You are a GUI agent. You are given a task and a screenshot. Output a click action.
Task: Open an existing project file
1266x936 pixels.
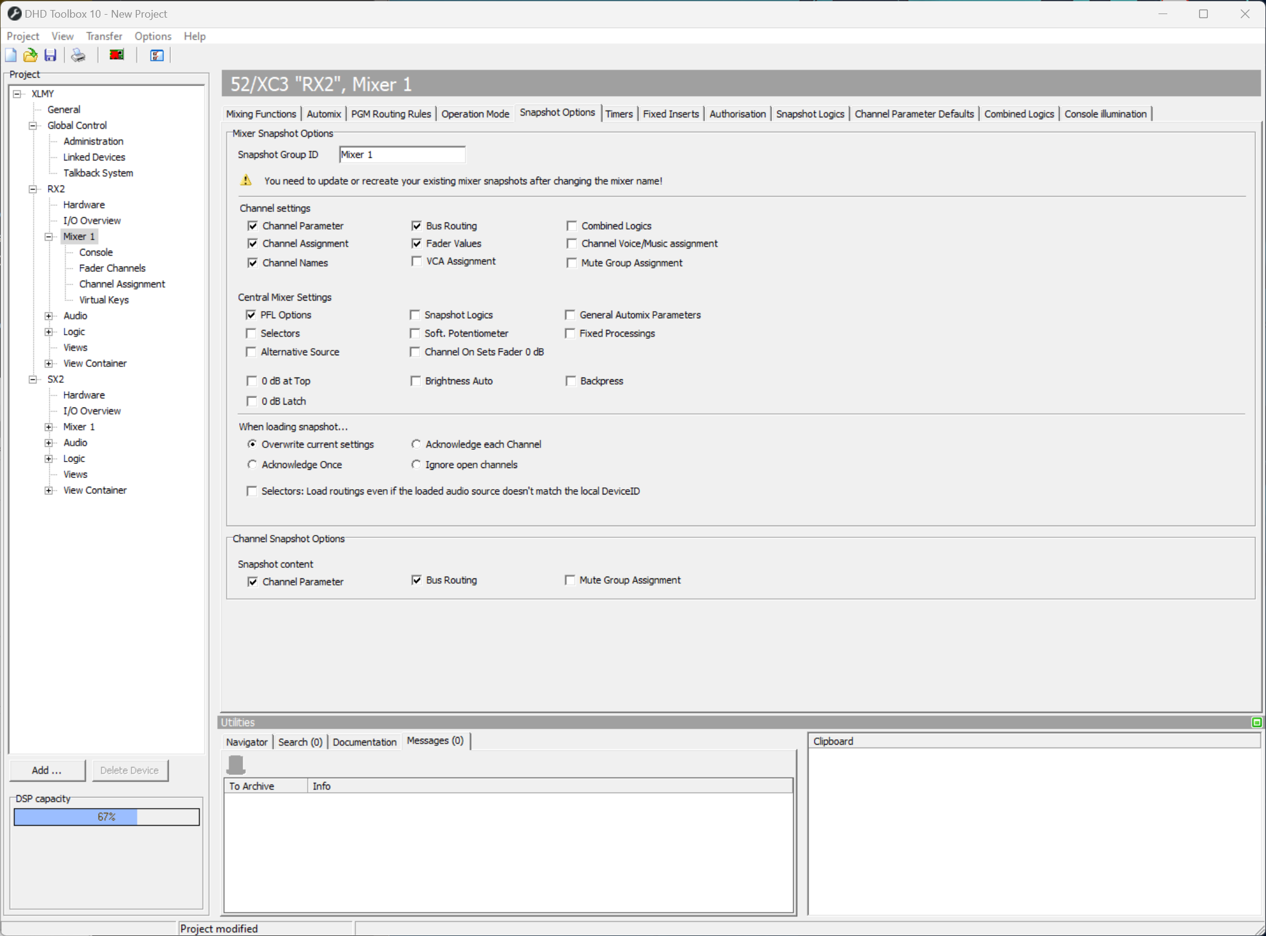30,55
